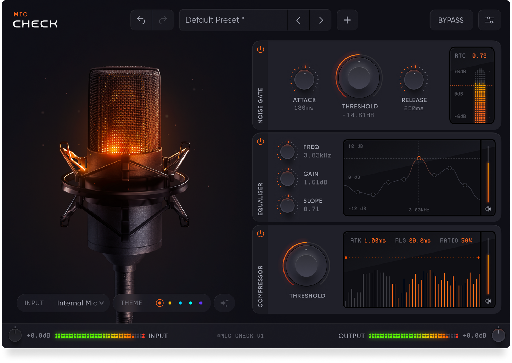Viewport: 512px width, 363px height.
Task: Select the purple theme color
Action: pos(201,303)
